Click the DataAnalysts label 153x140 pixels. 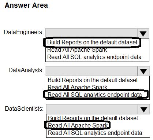(x=26, y=70)
